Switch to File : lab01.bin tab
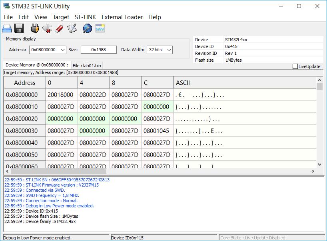Viewport: 327px width, 241px height. tap(87, 66)
